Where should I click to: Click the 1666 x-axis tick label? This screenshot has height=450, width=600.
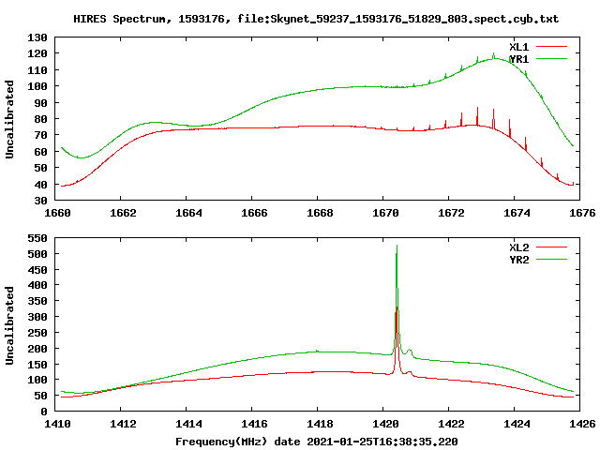tap(254, 213)
